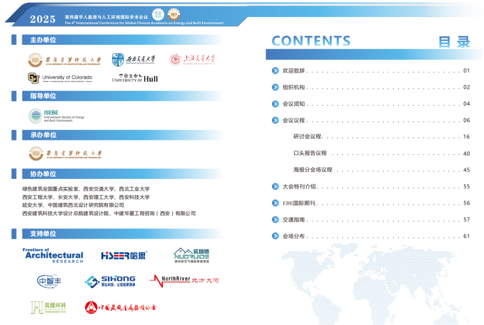This screenshot has height=325, width=484.
Task: Open the 组织机构 contents entry
Action: point(294,88)
